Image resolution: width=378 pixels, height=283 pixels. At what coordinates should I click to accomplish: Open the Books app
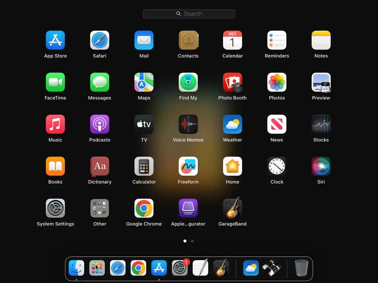(x=55, y=166)
